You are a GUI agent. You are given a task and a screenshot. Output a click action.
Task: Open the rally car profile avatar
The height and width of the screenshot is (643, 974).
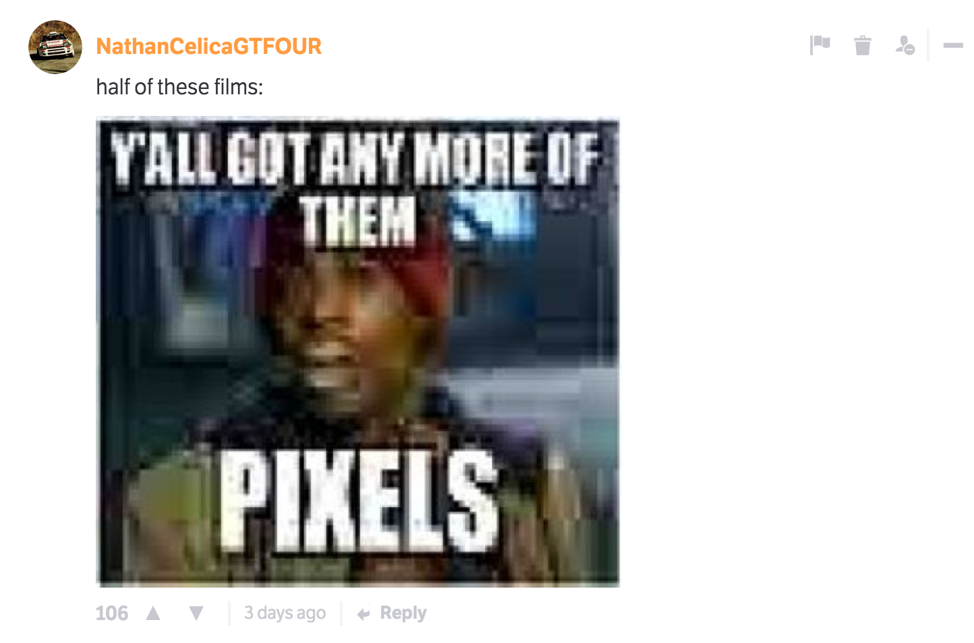point(55,47)
